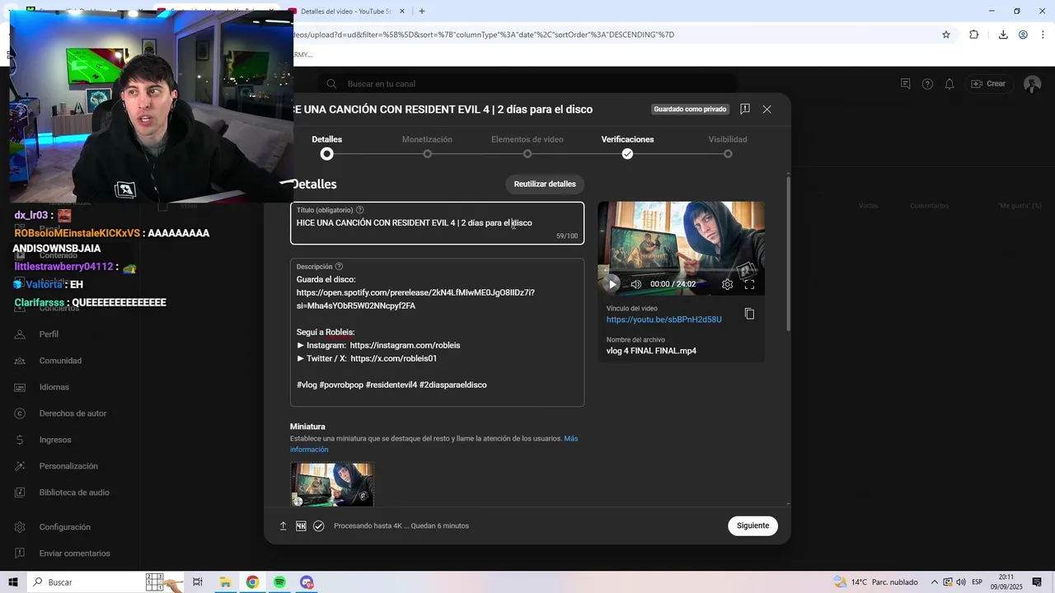Open Chrome extensions puzzle icon
The image size is (1055, 593).
pyautogui.click(x=973, y=35)
